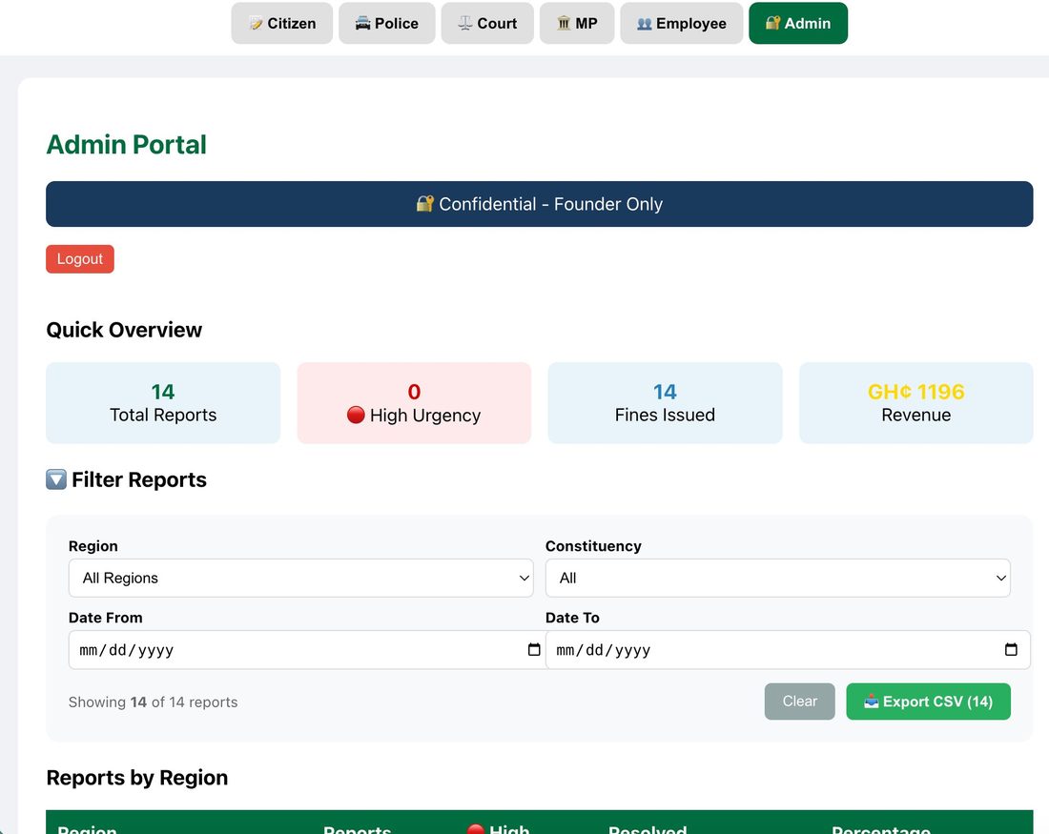This screenshot has width=1049, height=834.
Task: Open the Constituency dropdown
Action: click(777, 578)
